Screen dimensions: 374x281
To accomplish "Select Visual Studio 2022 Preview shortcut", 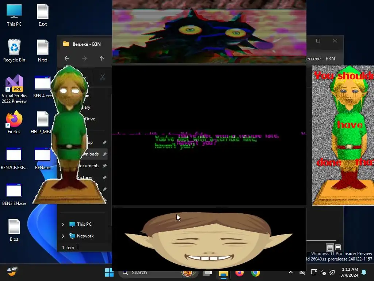I will point(14,89).
